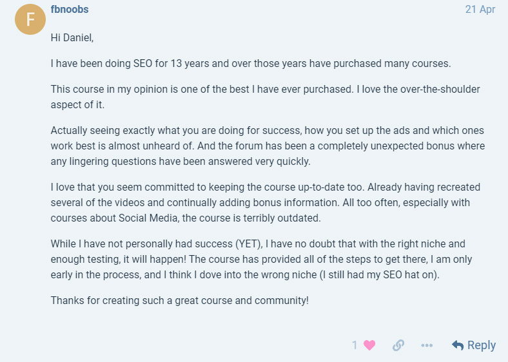Click the paragraph about 13 years of SEO
Screen dimensions: 508x362
[251, 64]
